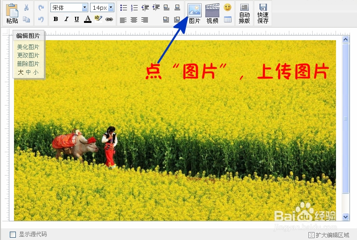The width and height of the screenshot is (357, 240).
Task: Click the 图片 insert image button
Action: click(x=195, y=14)
